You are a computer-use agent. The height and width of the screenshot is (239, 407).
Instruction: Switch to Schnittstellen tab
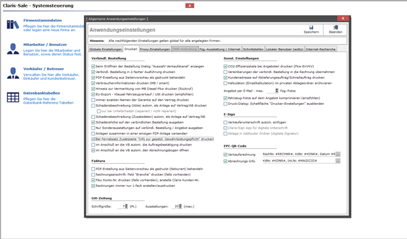pos(253,49)
